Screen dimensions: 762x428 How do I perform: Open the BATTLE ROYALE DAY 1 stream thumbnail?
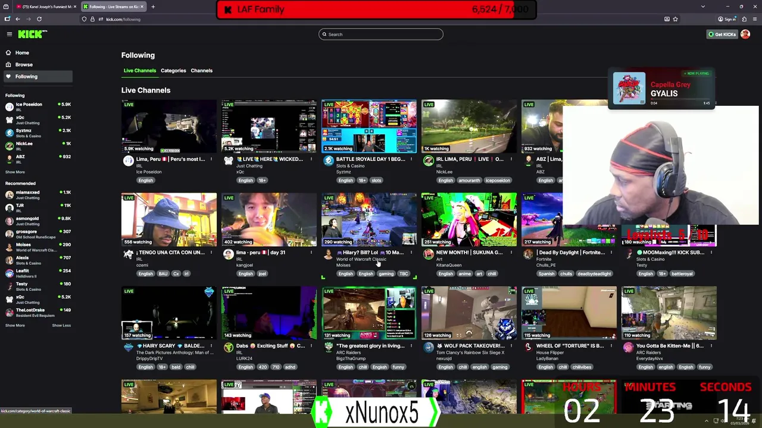pyautogui.click(x=369, y=127)
